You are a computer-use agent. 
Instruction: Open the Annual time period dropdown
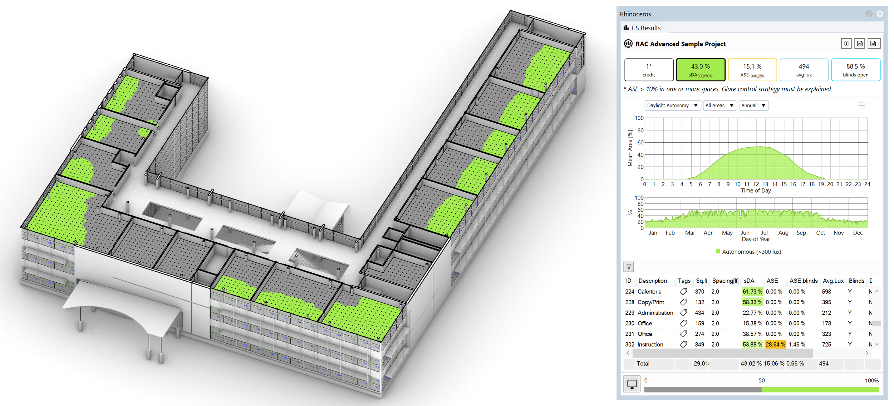point(753,105)
